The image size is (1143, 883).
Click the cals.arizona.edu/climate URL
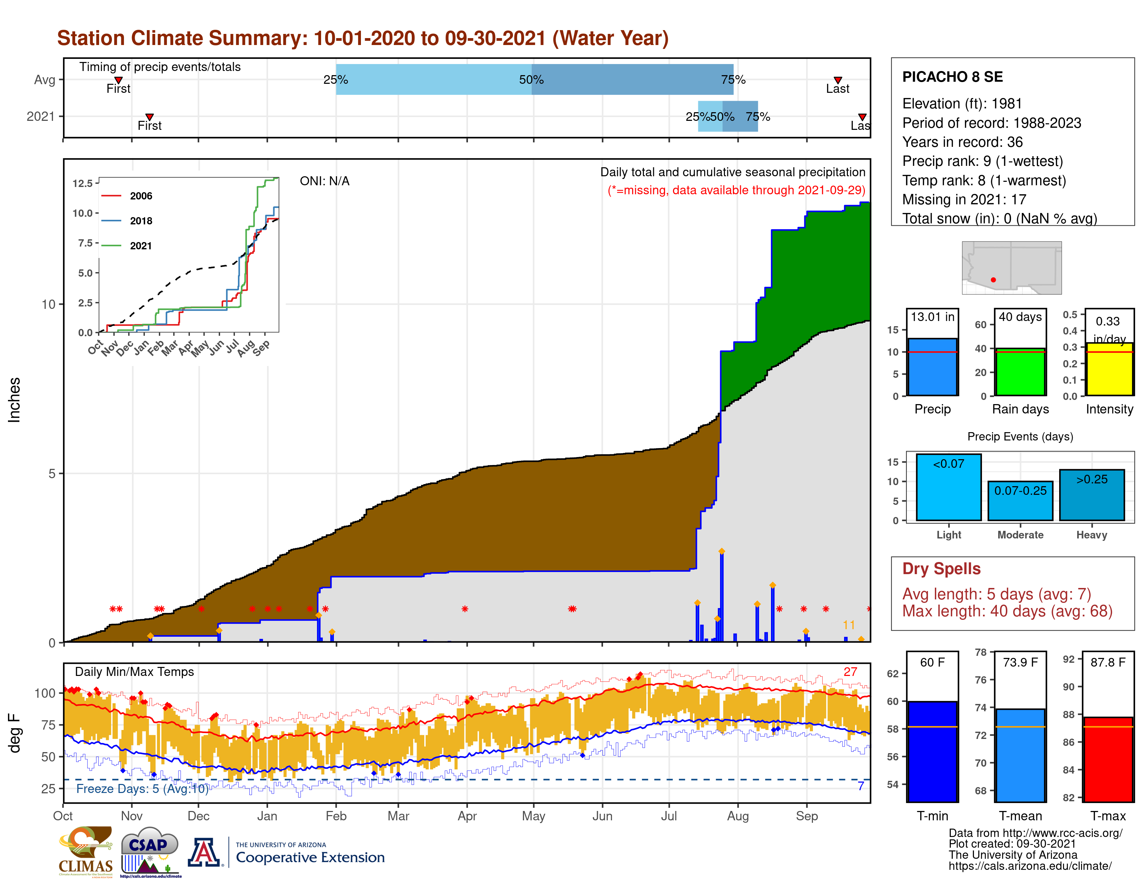point(1030,866)
